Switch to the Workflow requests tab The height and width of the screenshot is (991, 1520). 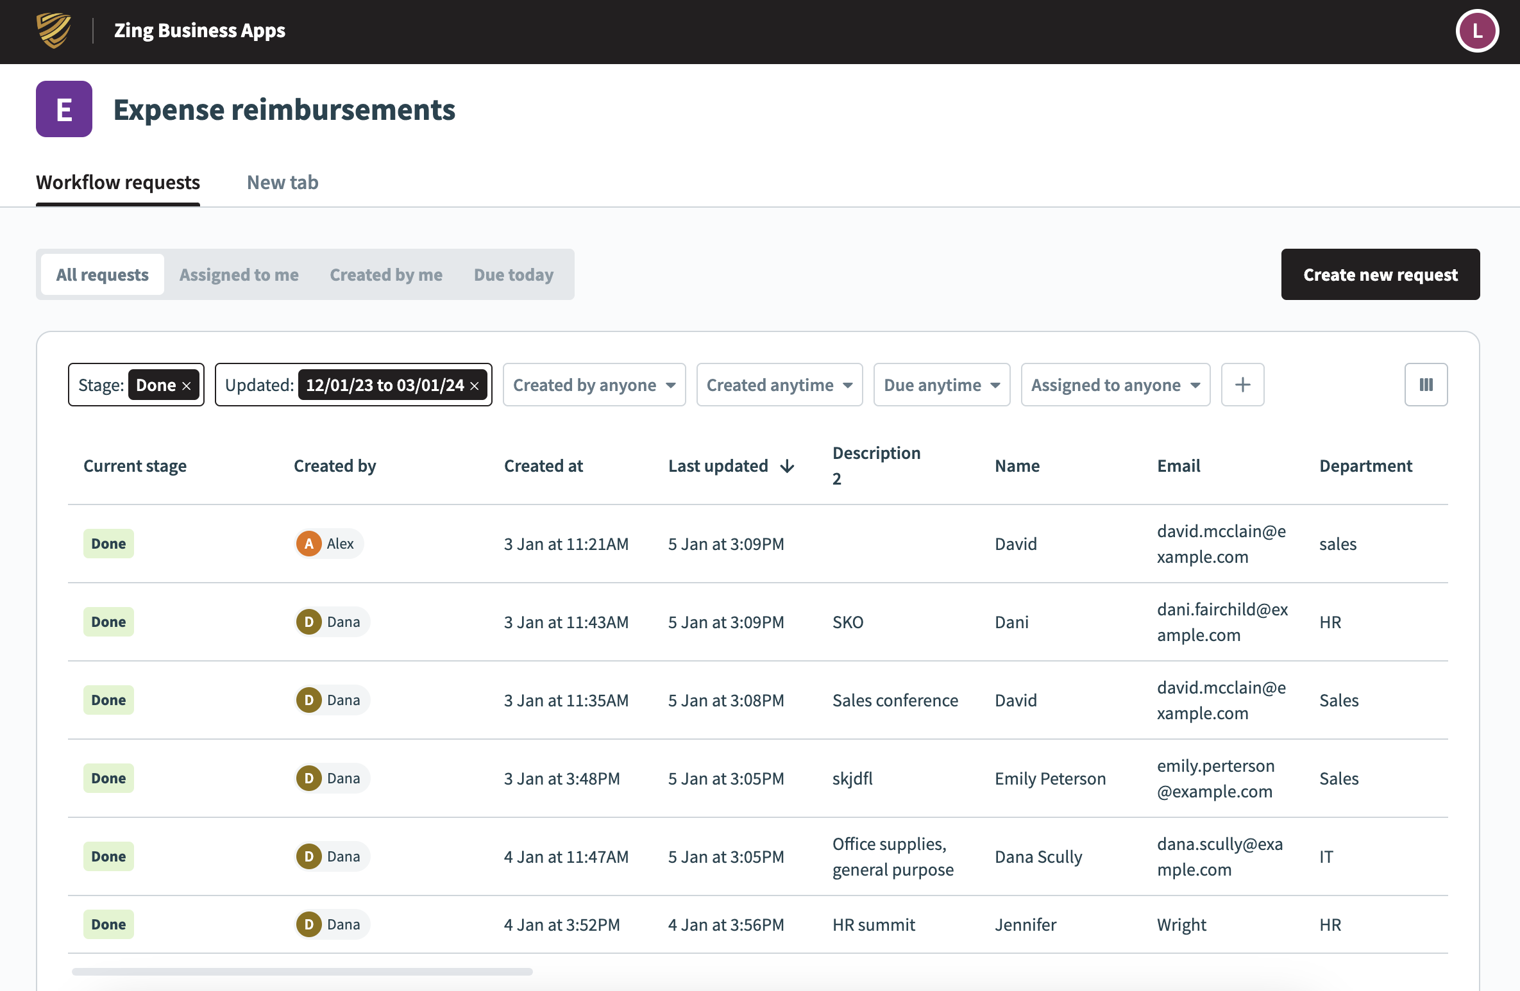tap(118, 183)
